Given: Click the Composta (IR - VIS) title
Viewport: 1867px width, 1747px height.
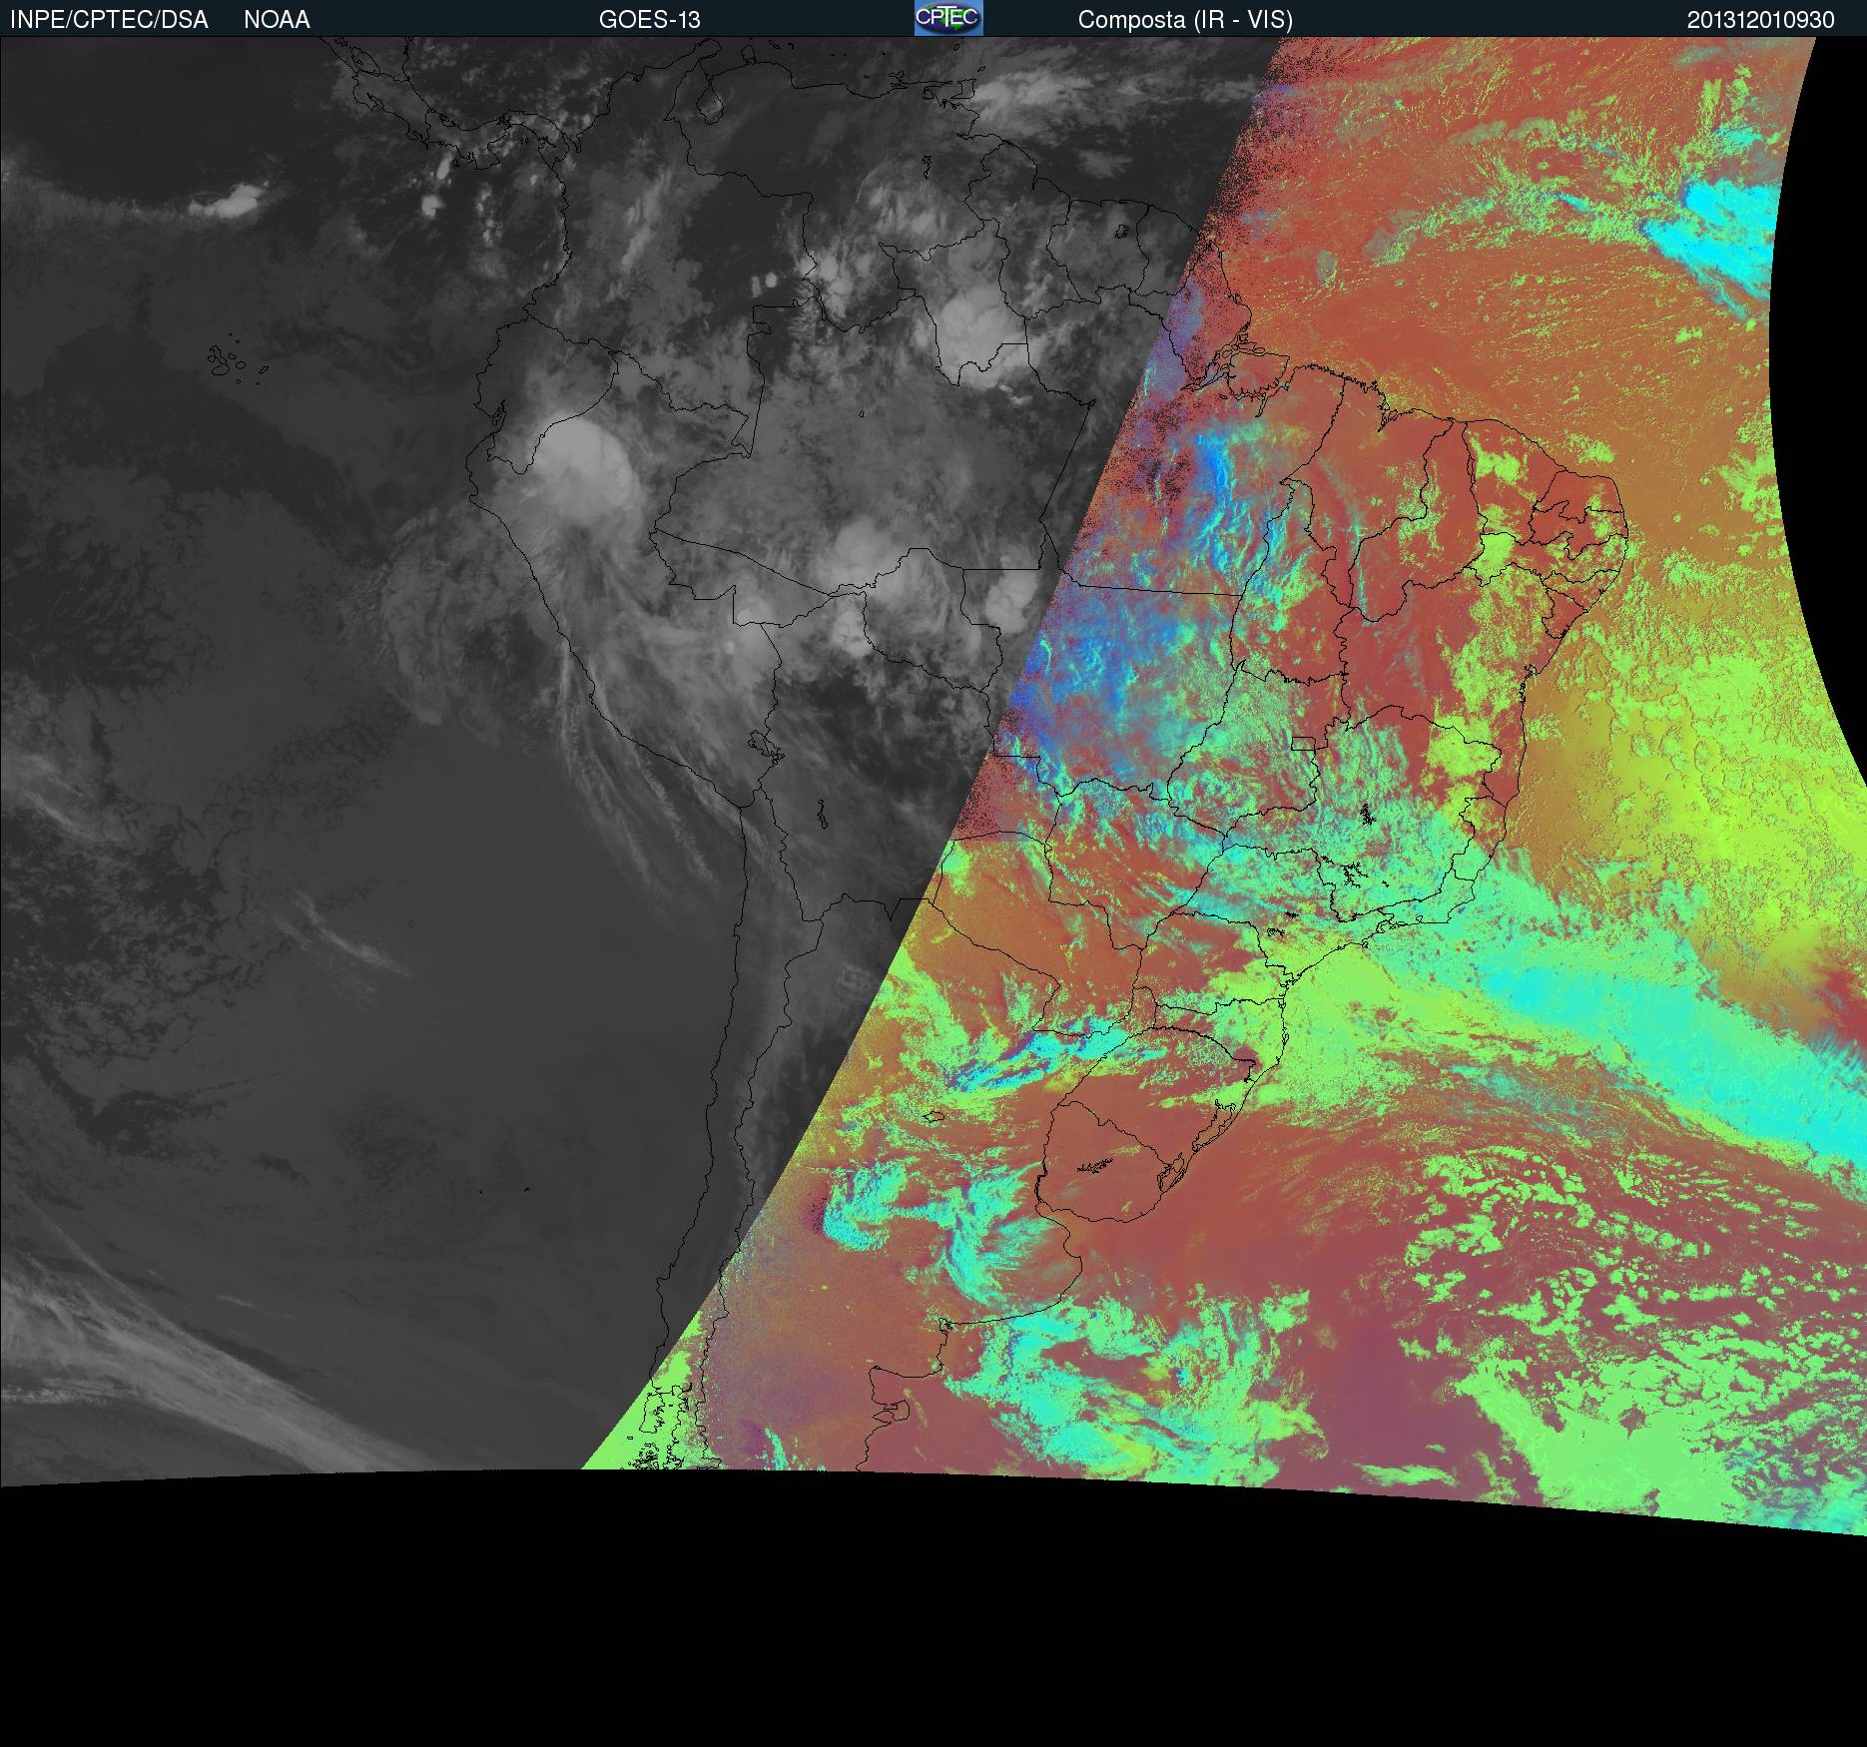Looking at the screenshot, I should coord(1185,20).
